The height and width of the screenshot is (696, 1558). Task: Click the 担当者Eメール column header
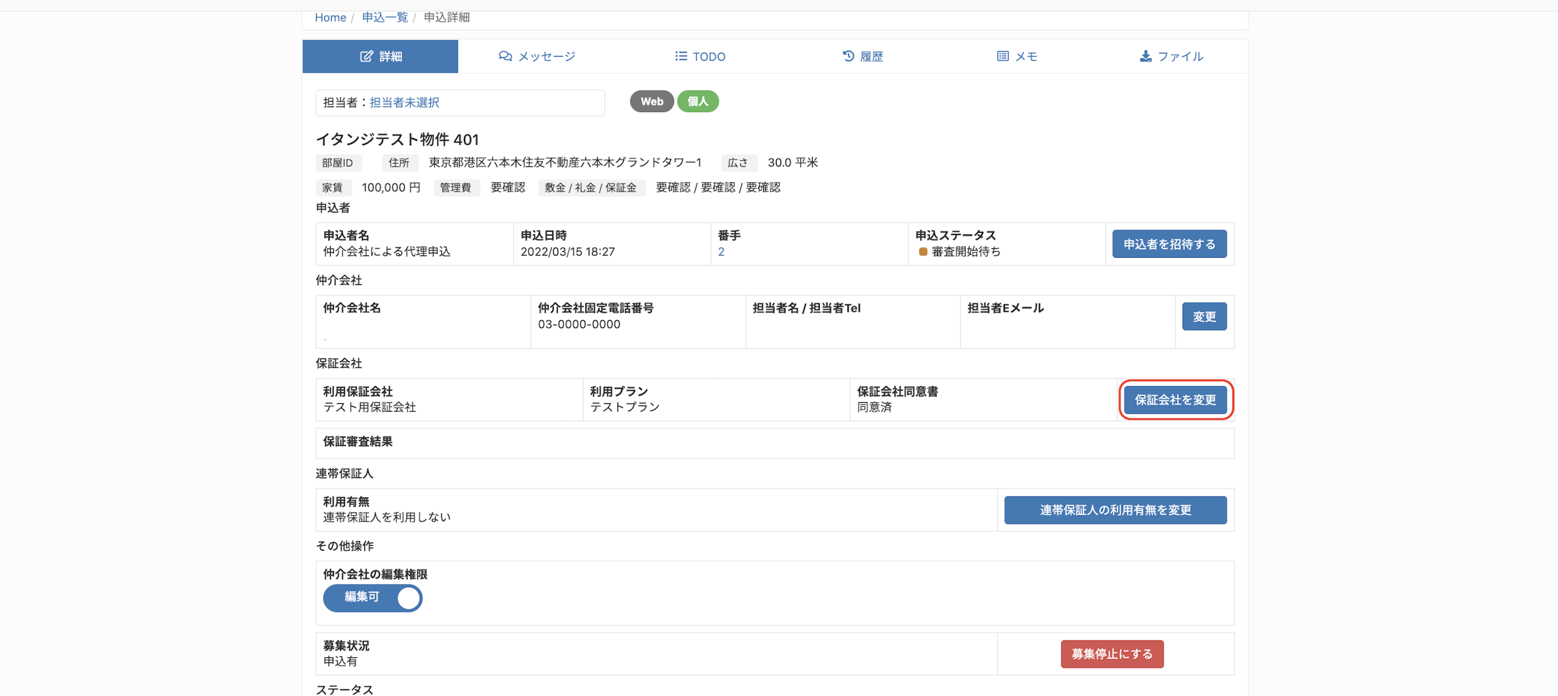(1005, 308)
